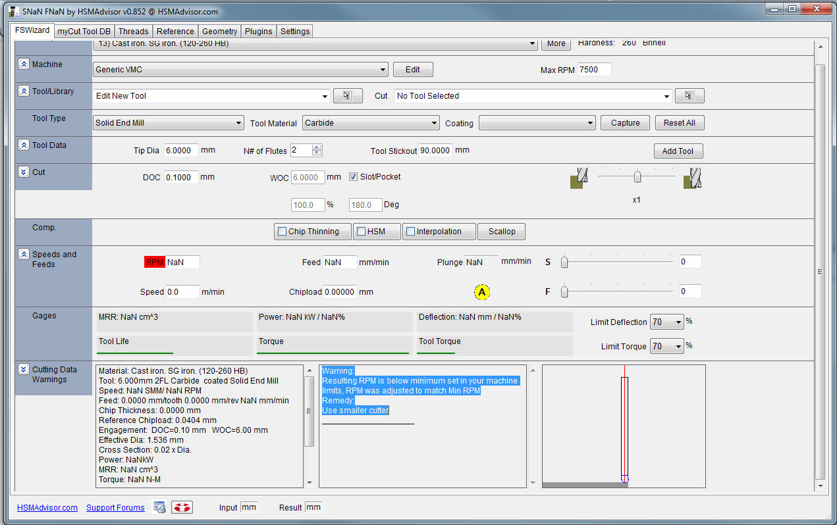Image resolution: width=837 pixels, height=525 pixels.
Task: Click the red lifebuoy help icon
Action: [182, 507]
